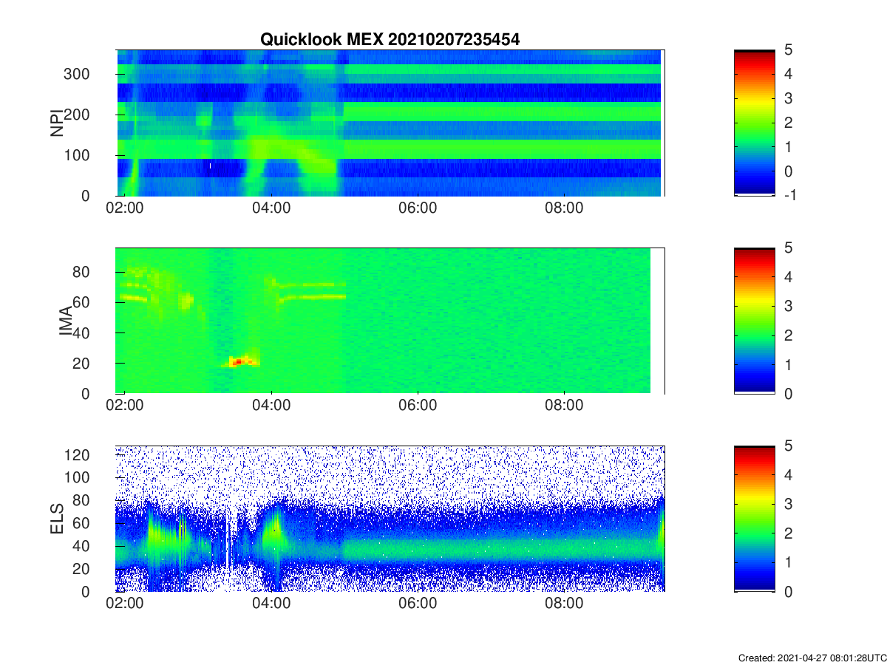The width and height of the screenshot is (887, 665).
Task: Click the IMA panel color bar
Action: tap(755, 321)
